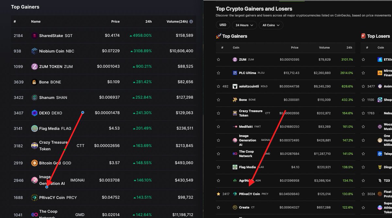Open the All Coins filter dropdown
This screenshot has height=218, width=392.
click(271, 25)
